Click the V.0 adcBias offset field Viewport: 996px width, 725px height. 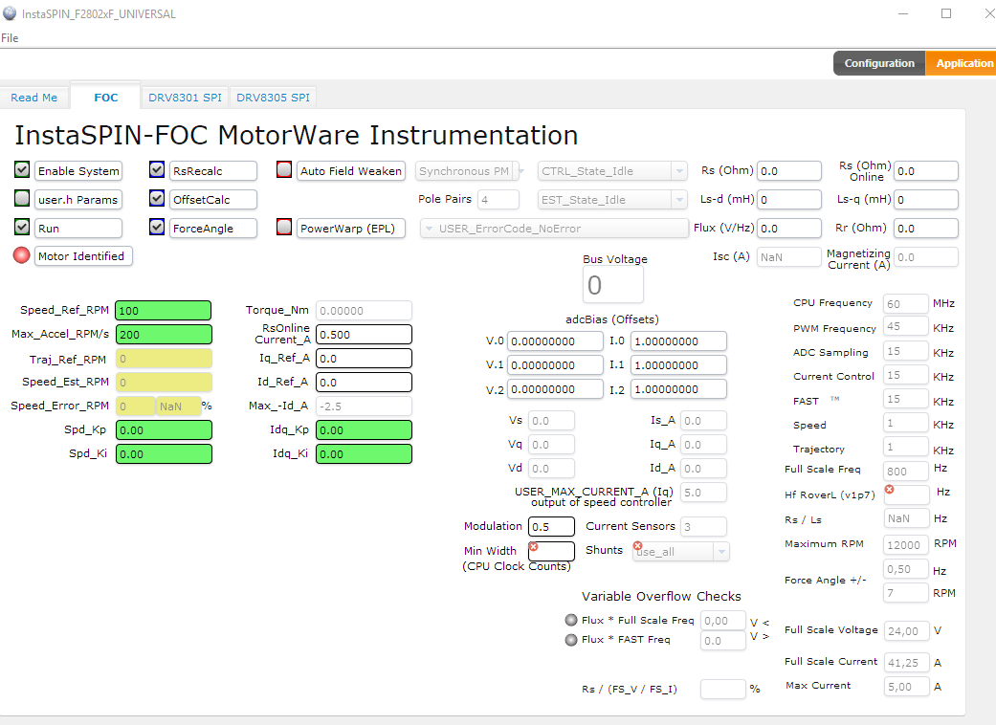pos(555,341)
